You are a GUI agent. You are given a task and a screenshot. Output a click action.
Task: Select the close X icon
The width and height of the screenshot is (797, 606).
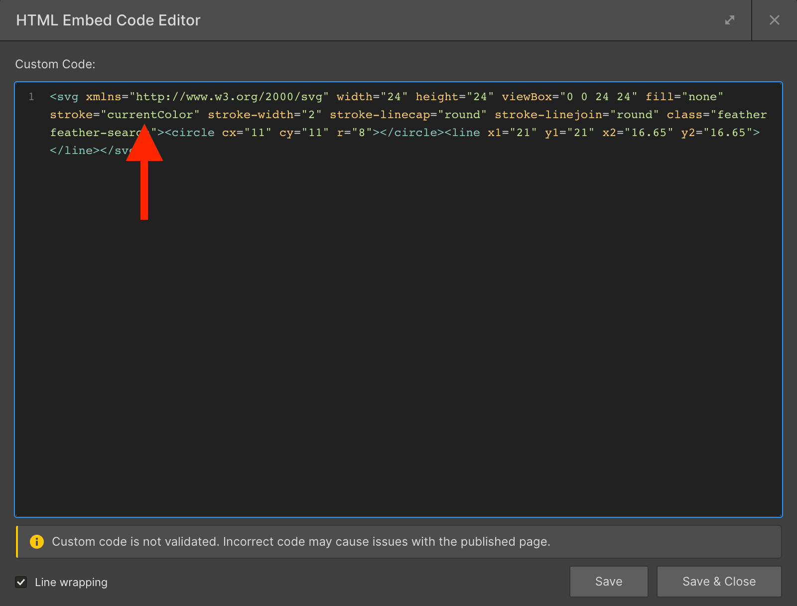click(775, 20)
